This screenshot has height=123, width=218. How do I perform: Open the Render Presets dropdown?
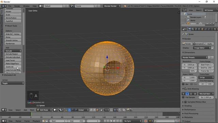coord(194,57)
